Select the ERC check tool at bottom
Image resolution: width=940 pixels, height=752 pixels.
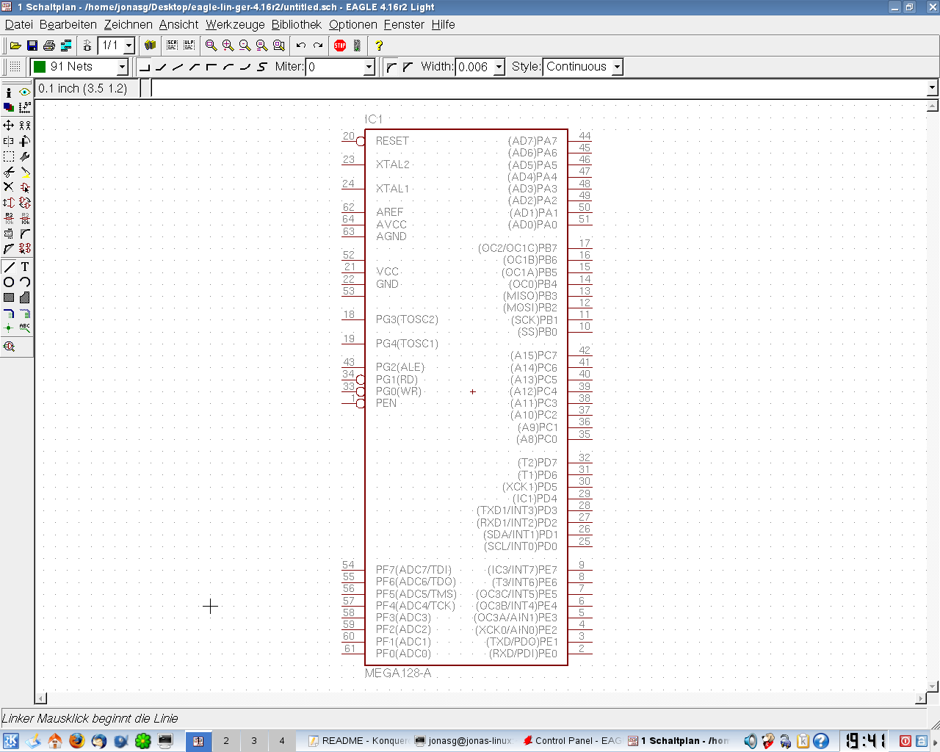point(9,346)
